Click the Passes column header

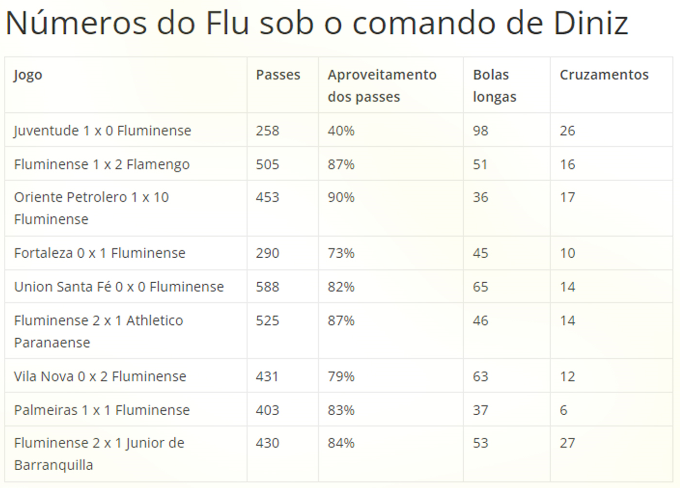click(278, 75)
